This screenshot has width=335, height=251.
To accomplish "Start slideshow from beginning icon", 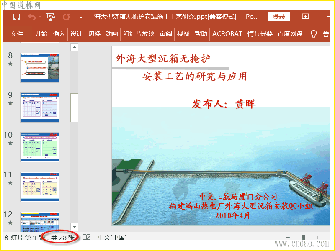I will click(x=51, y=17).
